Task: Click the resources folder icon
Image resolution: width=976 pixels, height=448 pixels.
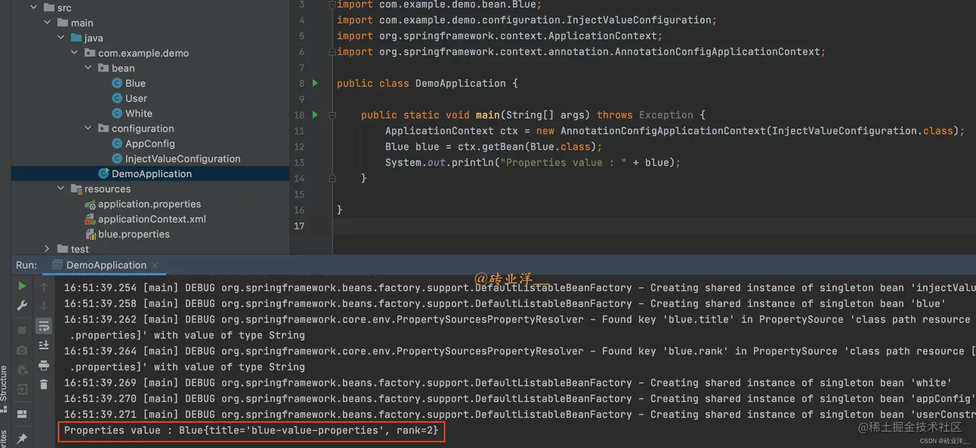Action: [76, 189]
